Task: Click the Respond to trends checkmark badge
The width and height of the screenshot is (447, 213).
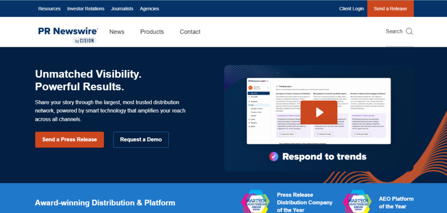Action: 274,157
